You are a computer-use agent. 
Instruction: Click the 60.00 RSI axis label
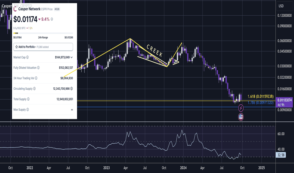[x=281, y=134]
